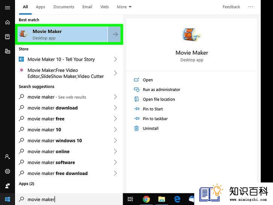Open the hamburger menu in the sidebar
The width and height of the screenshot is (273, 205).
coord(7,8)
